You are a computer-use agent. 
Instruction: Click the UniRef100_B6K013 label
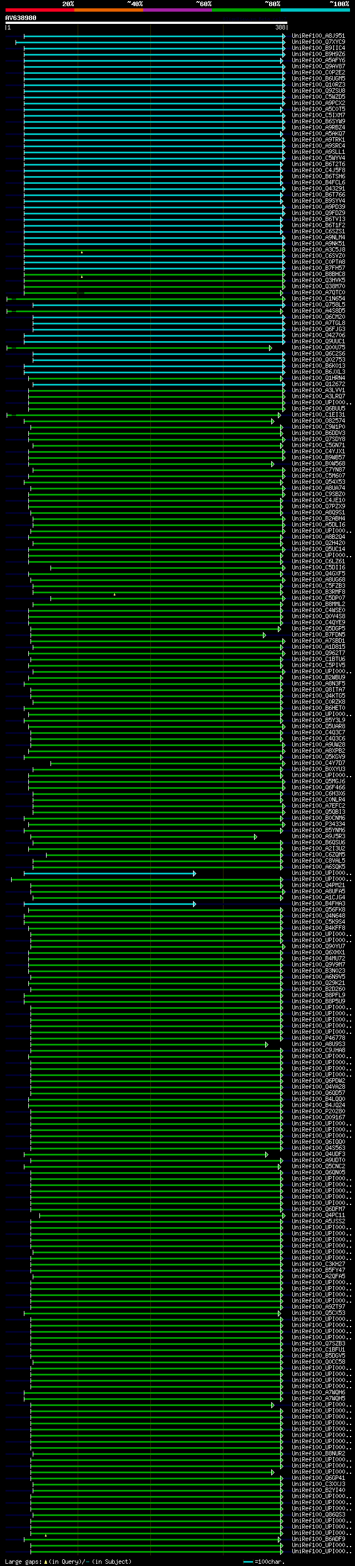[x=318, y=366]
